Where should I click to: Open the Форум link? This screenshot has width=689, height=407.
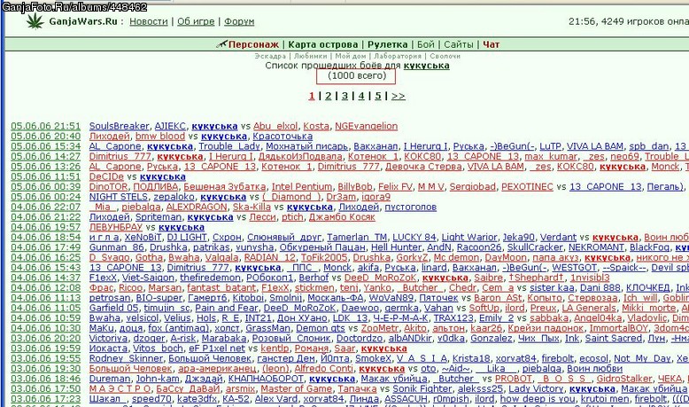pyautogui.click(x=239, y=21)
